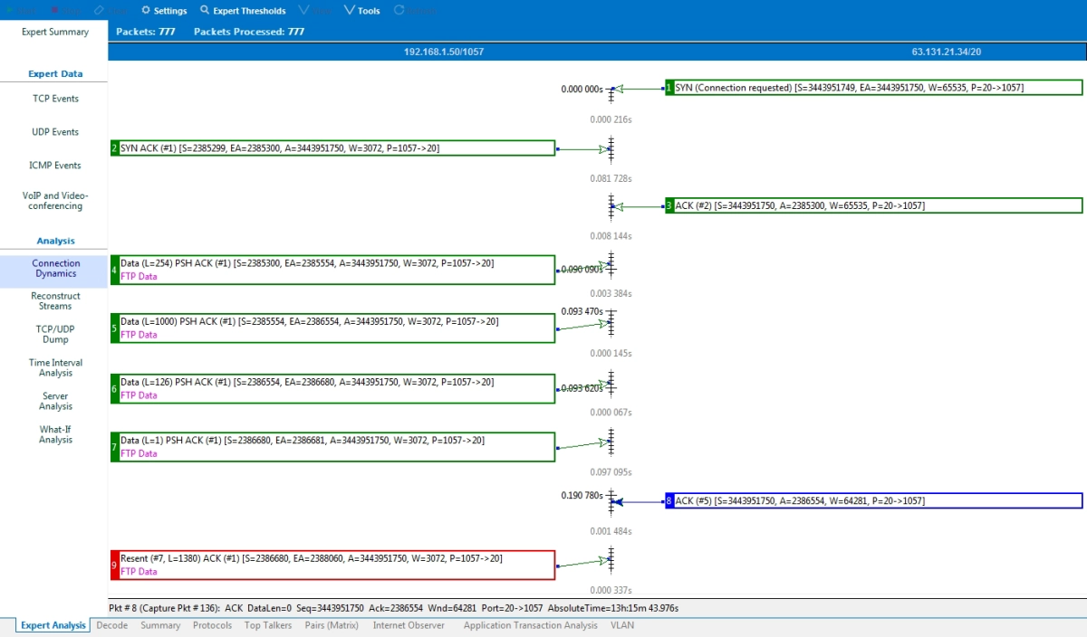Click the dimmed Stop capture button
Screen dimensions: 1087x637
click(67, 11)
